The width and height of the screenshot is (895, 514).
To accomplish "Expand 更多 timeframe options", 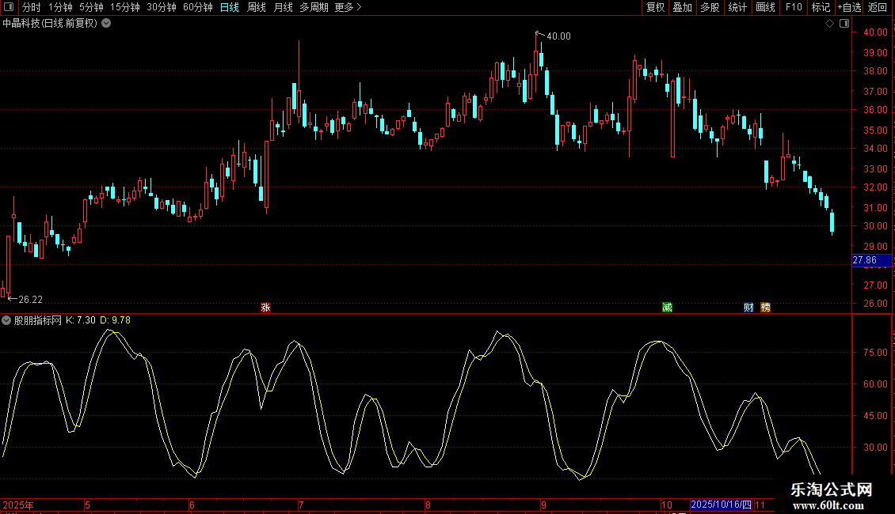I will pos(348,7).
